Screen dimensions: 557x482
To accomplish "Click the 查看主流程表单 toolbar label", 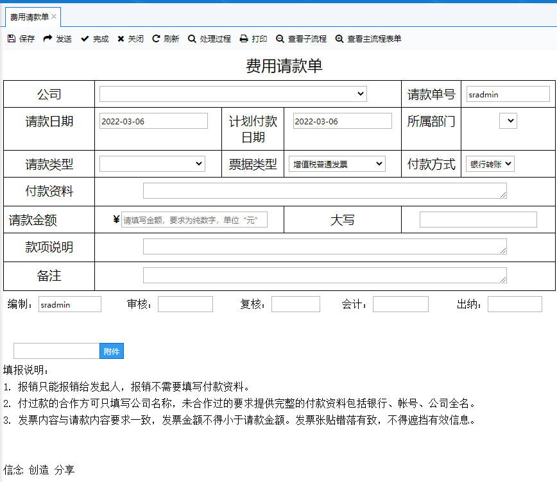I will coord(374,38).
